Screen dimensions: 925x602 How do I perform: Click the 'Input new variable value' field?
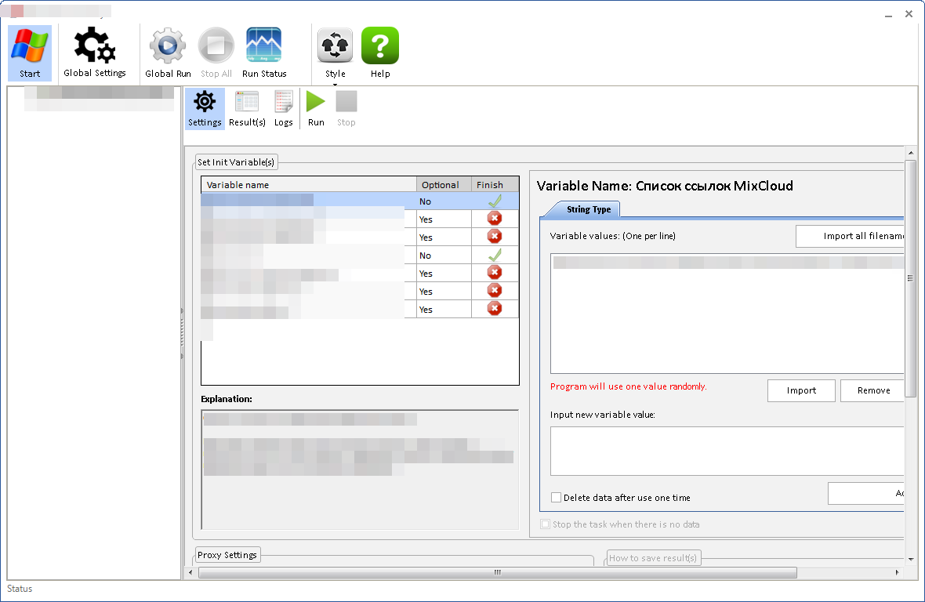727,451
